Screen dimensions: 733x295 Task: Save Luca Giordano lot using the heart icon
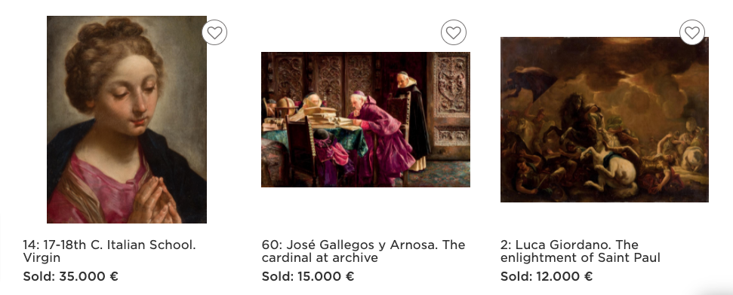tap(692, 32)
